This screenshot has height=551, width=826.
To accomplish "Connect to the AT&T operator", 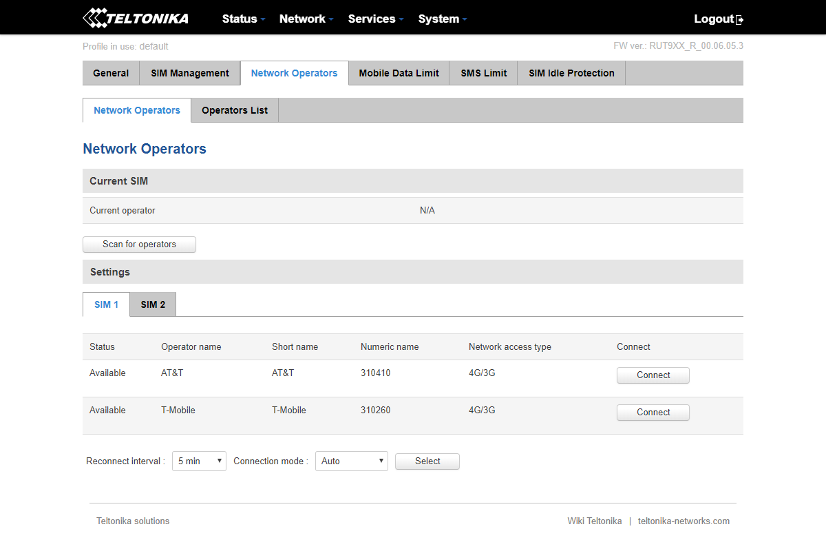I will coord(653,375).
